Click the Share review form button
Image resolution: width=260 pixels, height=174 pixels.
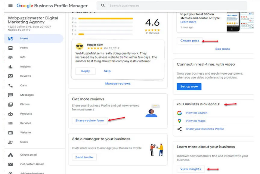point(90,121)
